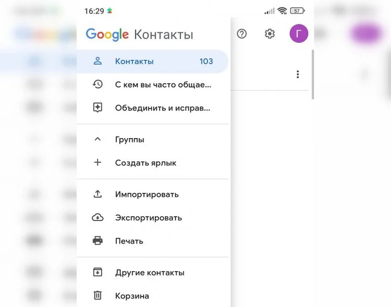This screenshot has width=391, height=307.
Task: Click the import upload arrow icon
Action: tap(97, 194)
